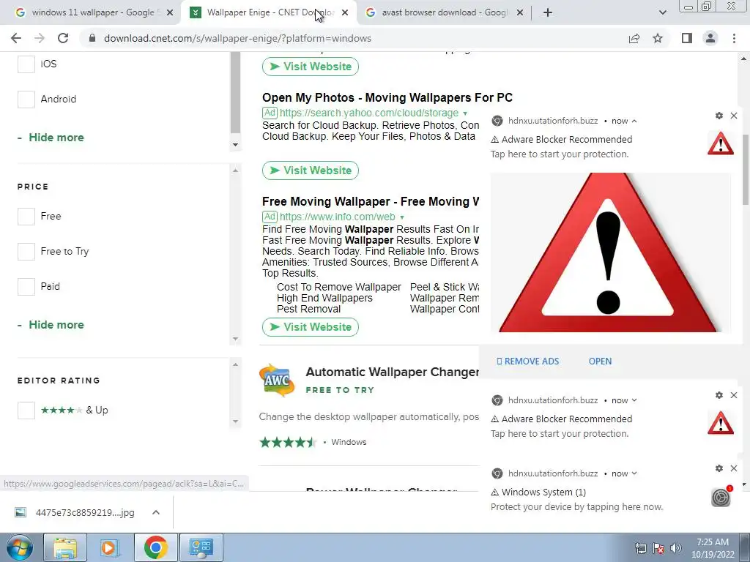Launch Windows Media Player from taskbar

pos(110,547)
